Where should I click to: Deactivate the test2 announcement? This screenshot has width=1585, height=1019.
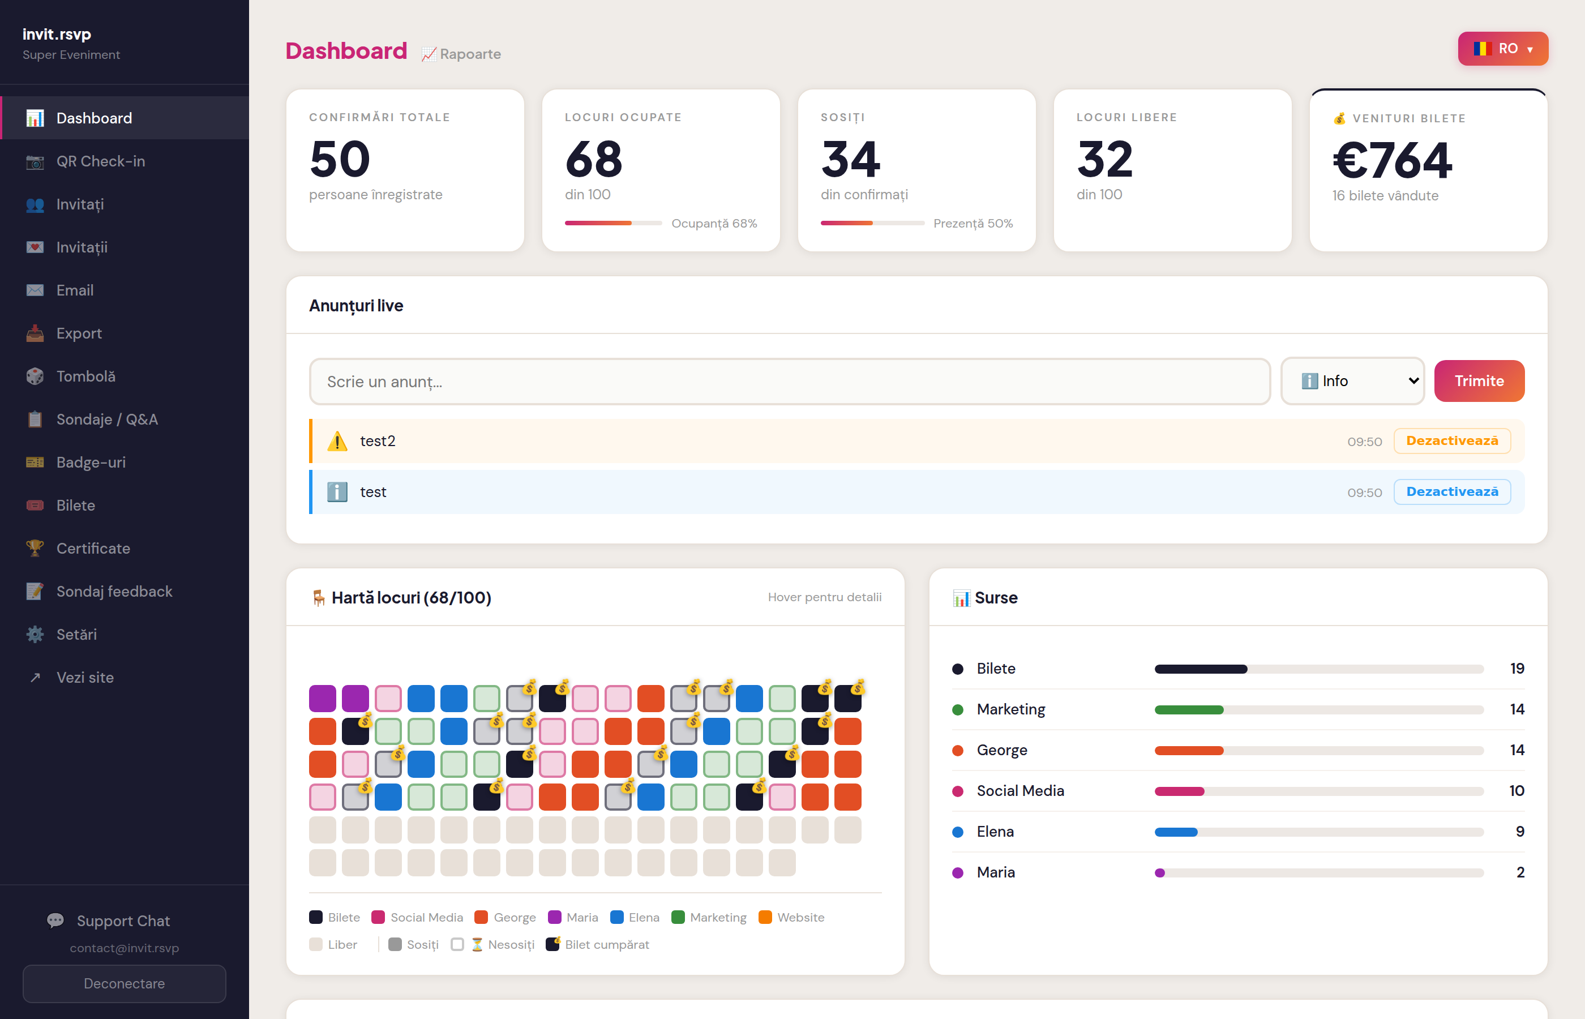point(1452,440)
